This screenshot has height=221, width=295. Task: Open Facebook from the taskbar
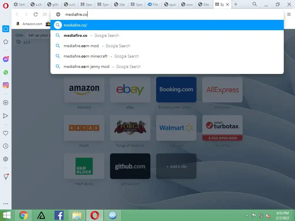[x=59, y=215]
